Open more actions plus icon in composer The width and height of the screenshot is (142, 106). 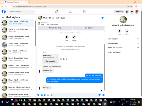pyautogui.click(x=38, y=95)
